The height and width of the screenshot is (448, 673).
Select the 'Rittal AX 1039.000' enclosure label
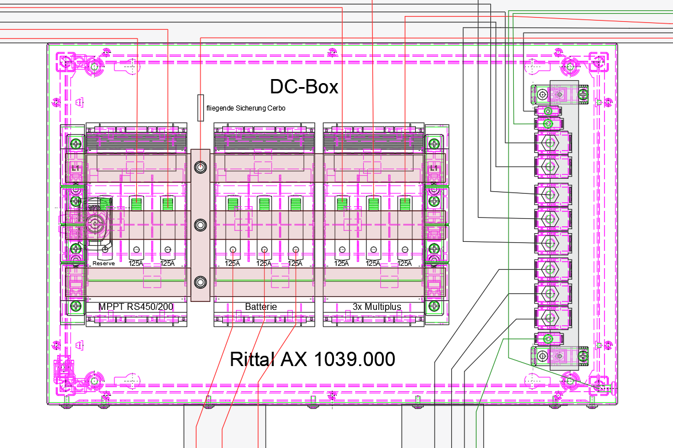(x=313, y=359)
